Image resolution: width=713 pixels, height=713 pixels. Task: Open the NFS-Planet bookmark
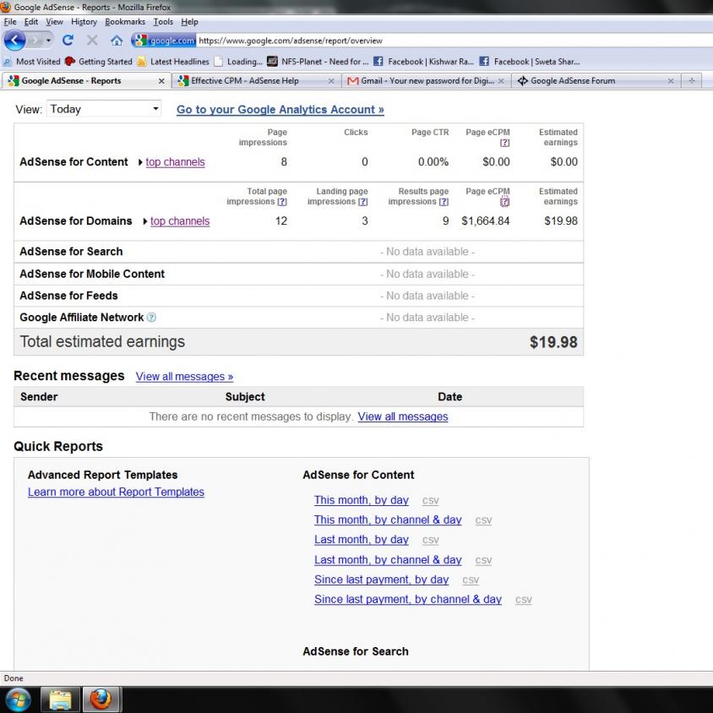pos(318,62)
